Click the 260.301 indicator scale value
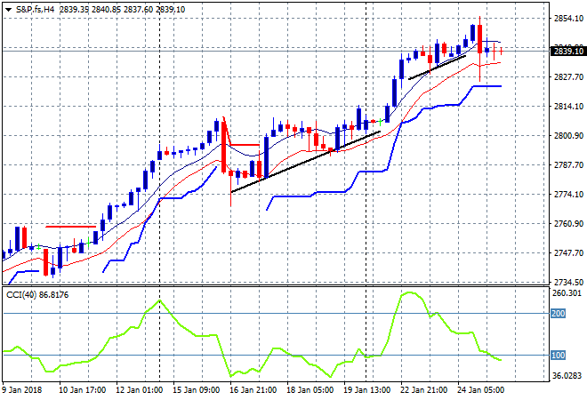This screenshot has height=400, width=587. click(x=567, y=293)
